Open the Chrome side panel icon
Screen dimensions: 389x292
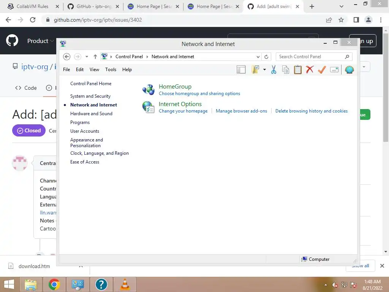pos(356,20)
